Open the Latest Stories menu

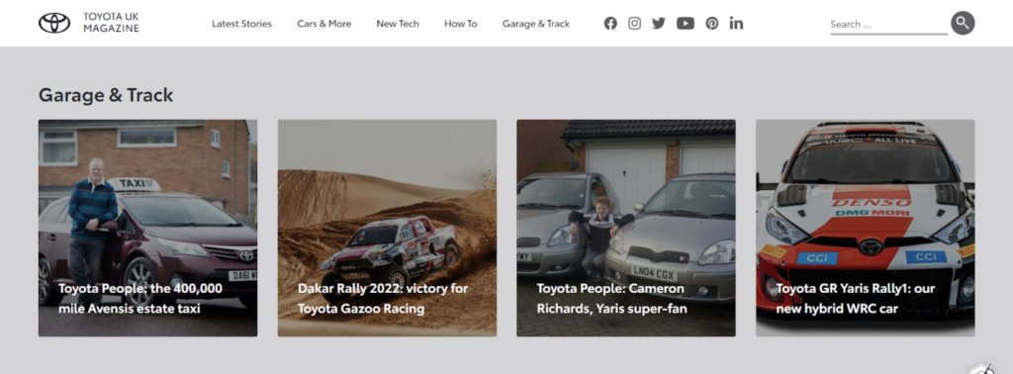point(241,24)
